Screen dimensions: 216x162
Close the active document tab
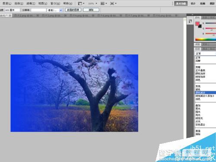(10, 16)
